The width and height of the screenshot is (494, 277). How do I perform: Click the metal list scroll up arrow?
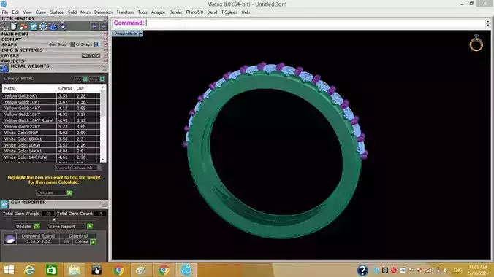click(103, 87)
